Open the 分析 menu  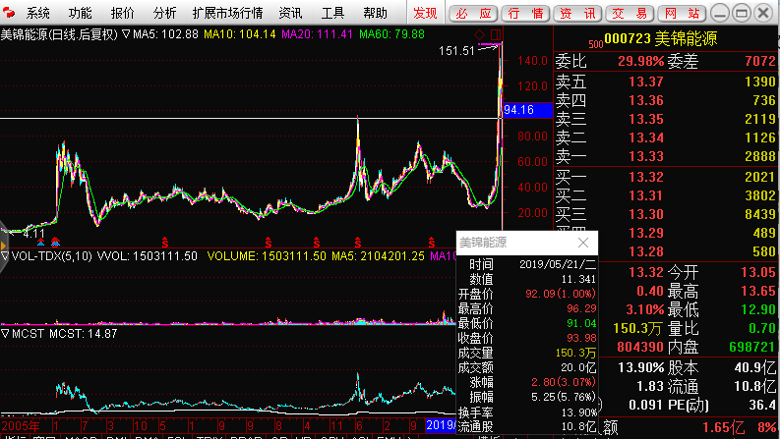165,13
